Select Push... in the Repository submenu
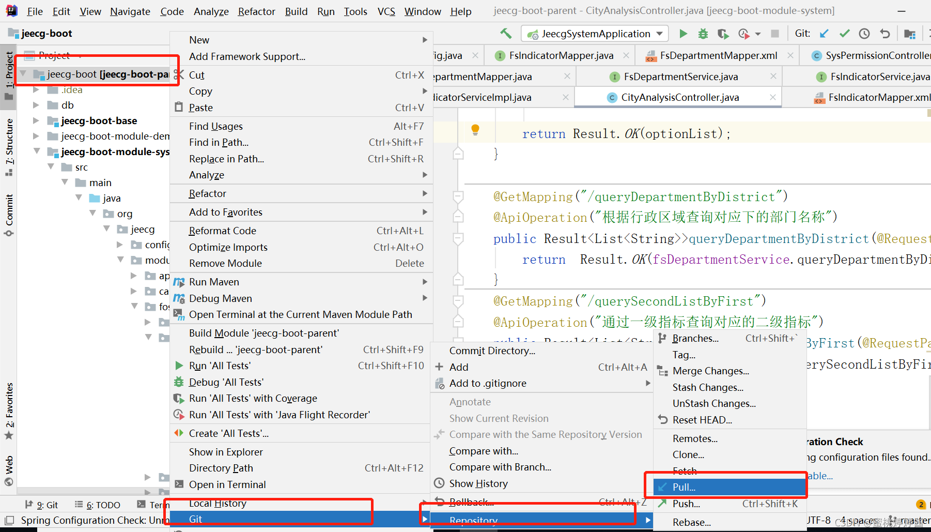Image resolution: width=931 pixels, height=532 pixels. pos(730,504)
